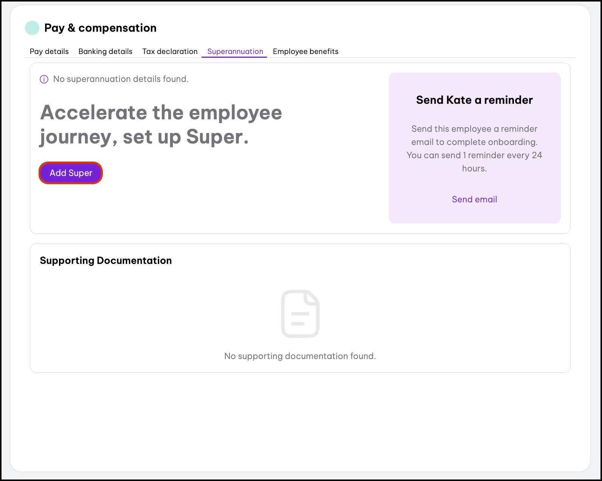Screen dimensions: 602x481
Task: Click the 'email to complete onboarding.' text line
Action: click(474, 142)
